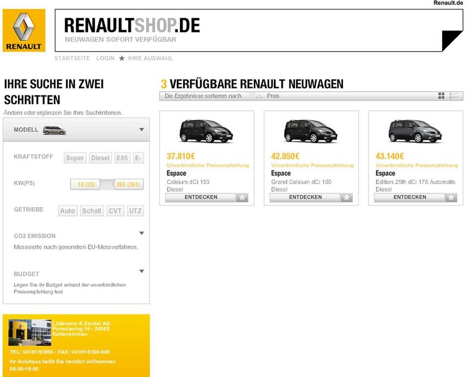Toggle the UTZ gearbox filter
This screenshot has height=377, width=468.
[x=136, y=211]
